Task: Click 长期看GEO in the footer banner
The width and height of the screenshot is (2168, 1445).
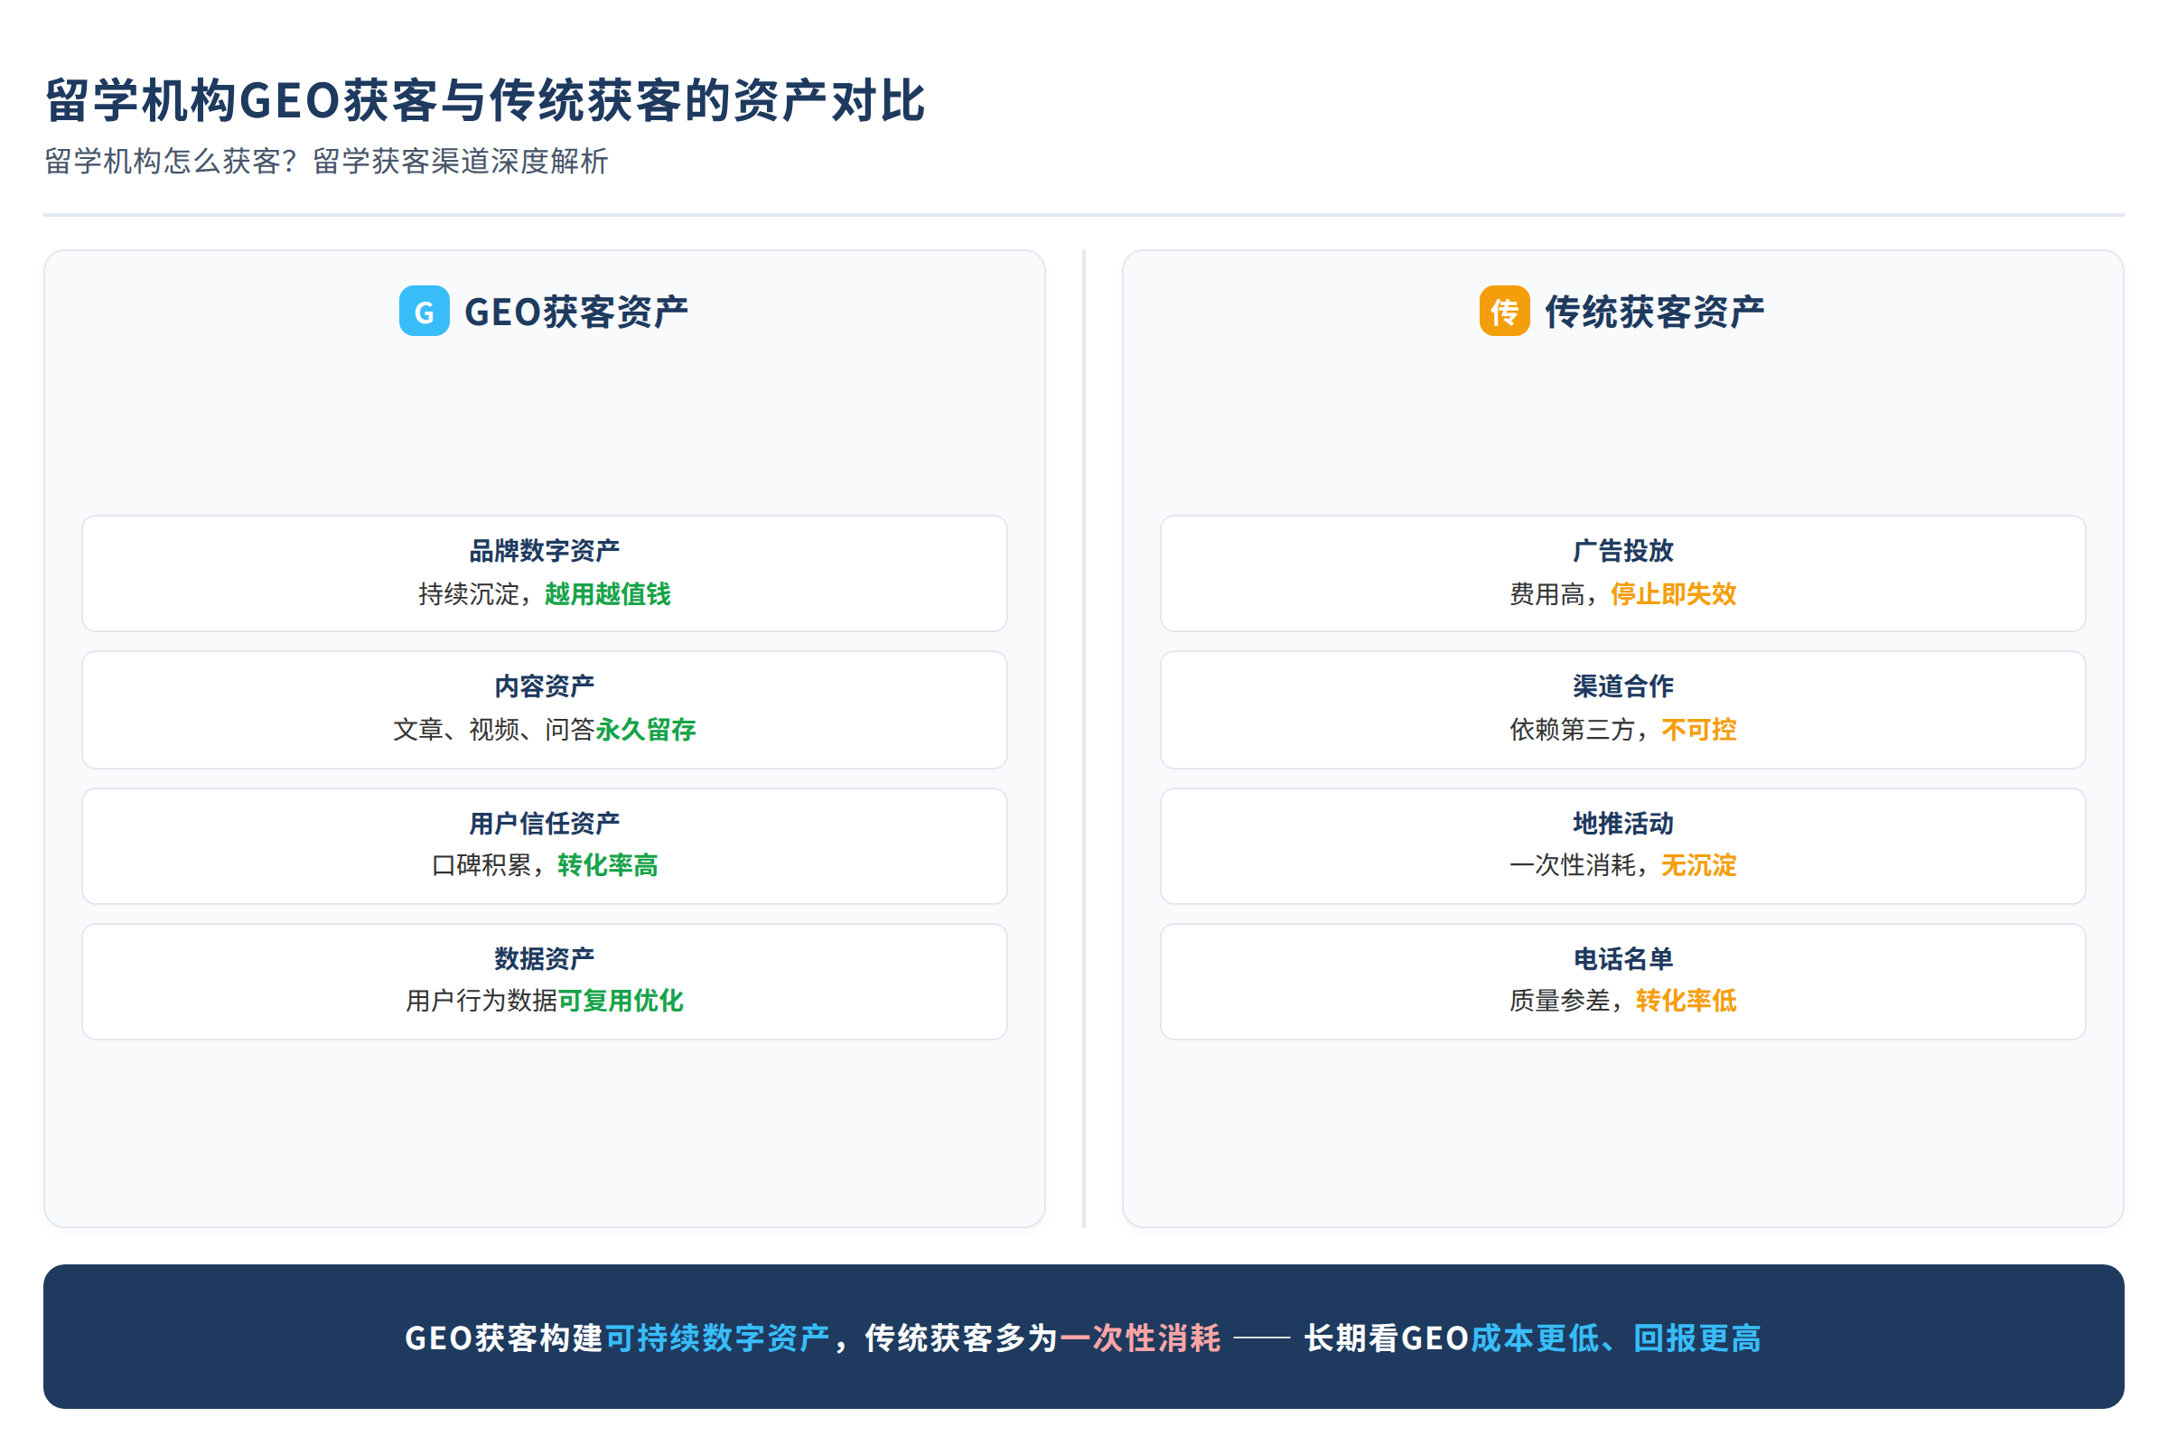Action: pos(1387,1338)
